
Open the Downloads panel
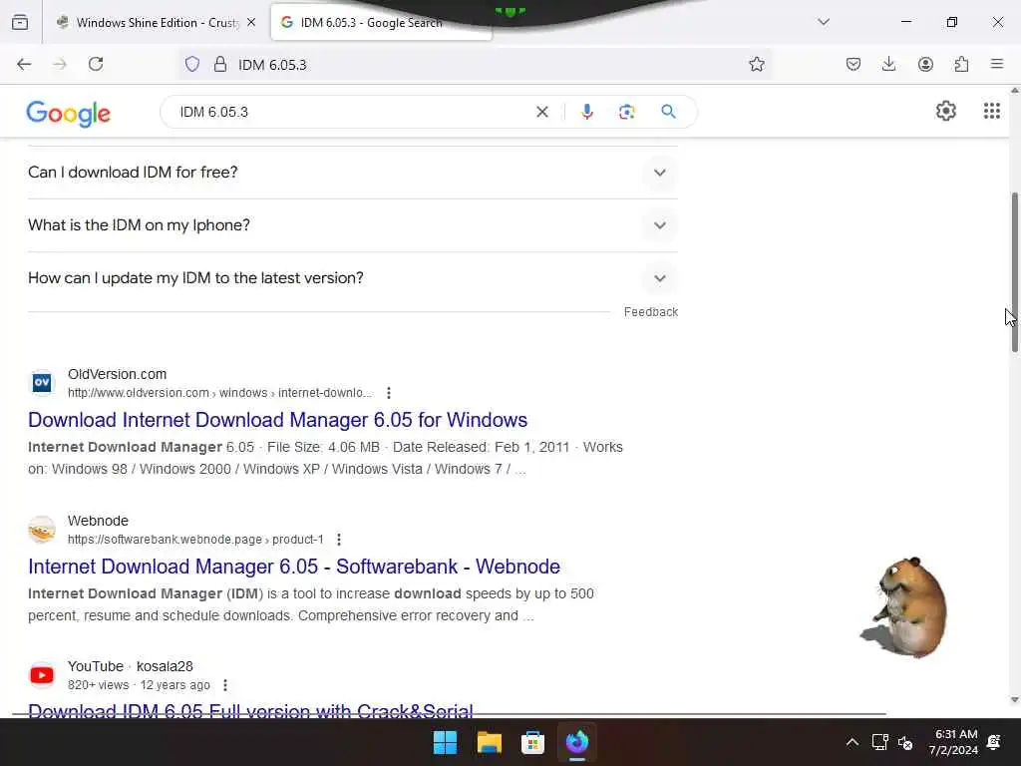888,64
